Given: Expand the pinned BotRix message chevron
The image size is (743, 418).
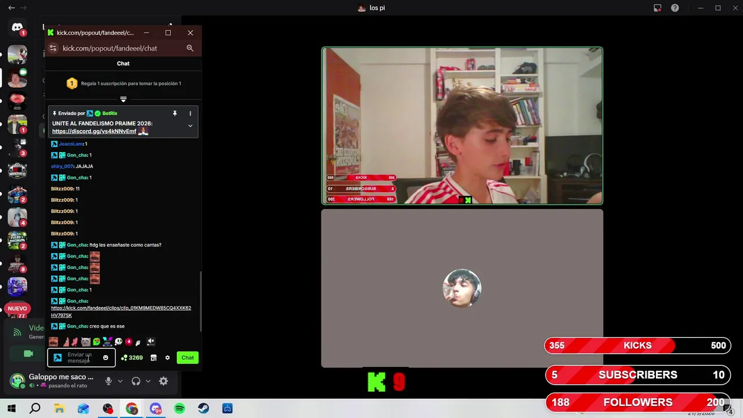Looking at the screenshot, I should point(190,125).
